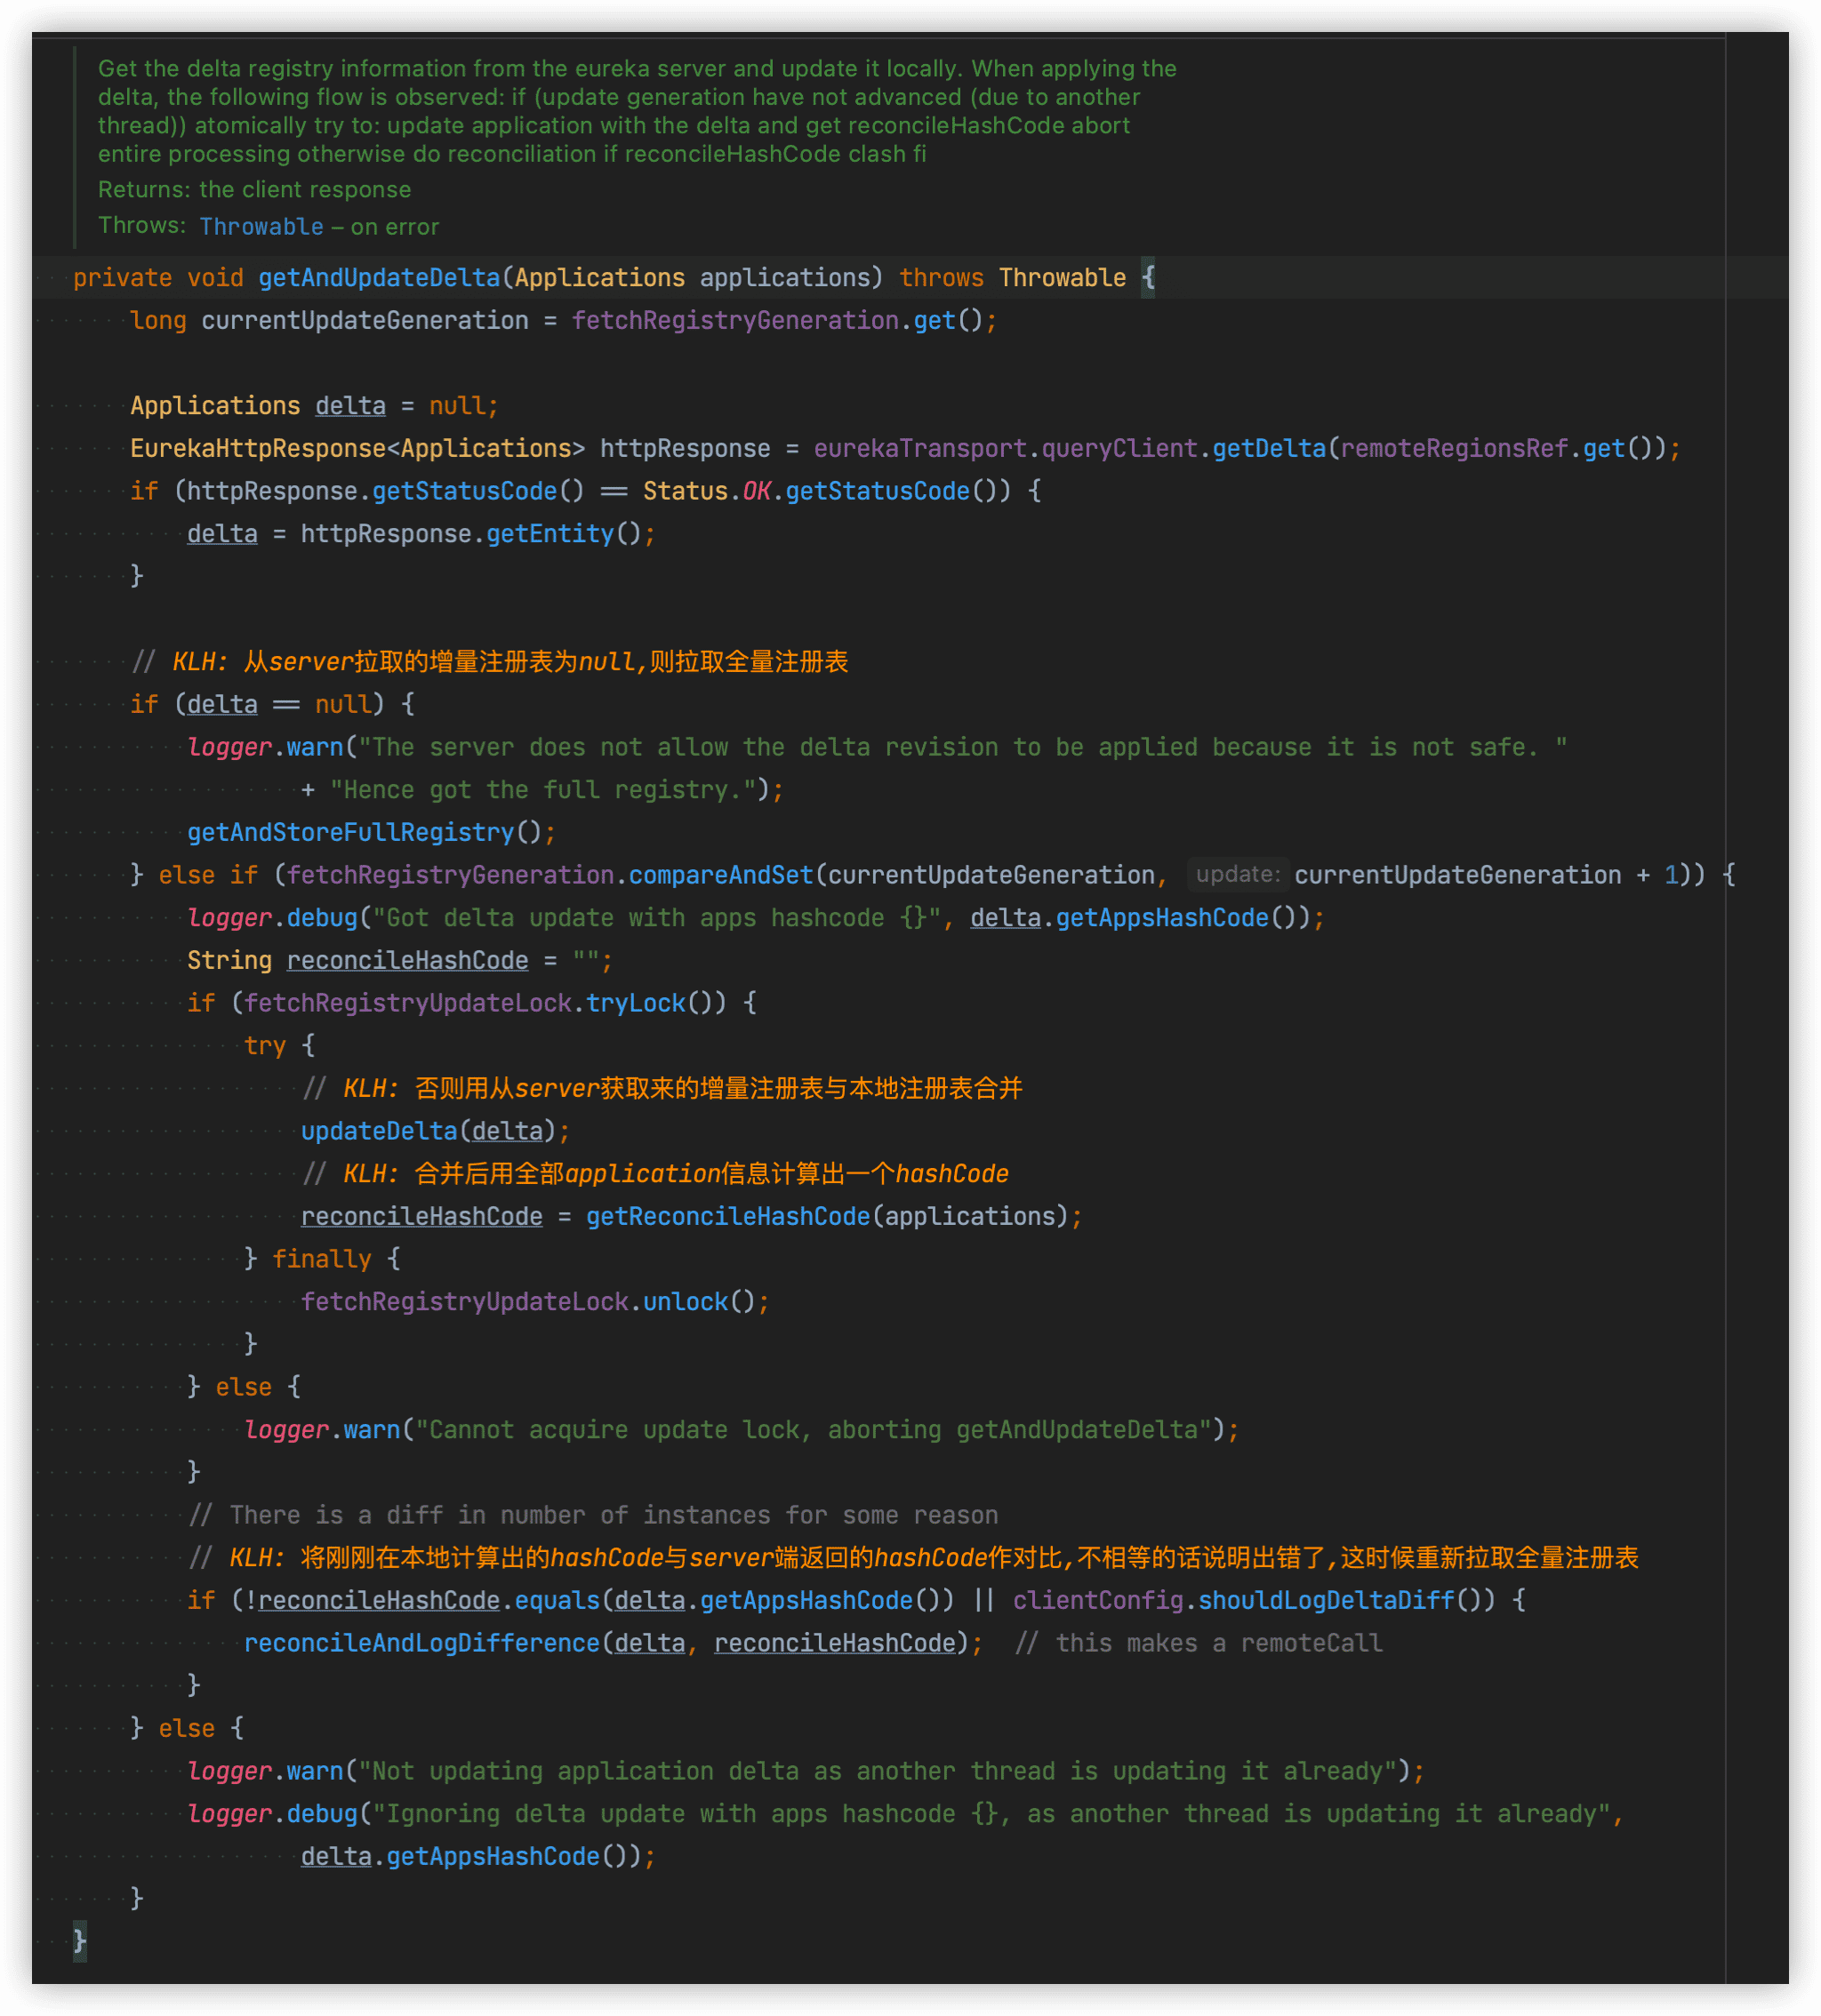Screen dimensions: 1821x2016
Task: Click the 'Not updating application delta' warning string
Action: coord(878,1771)
